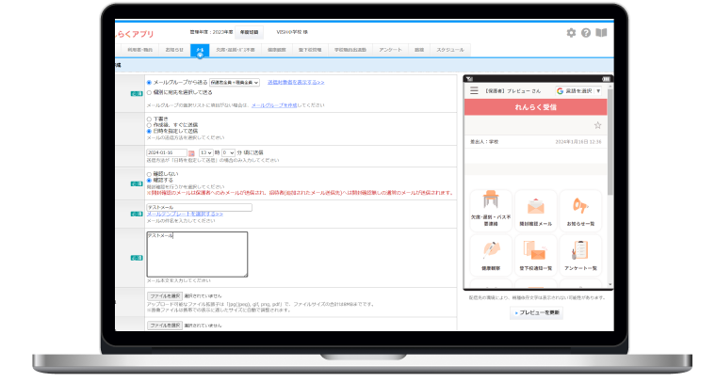The image size is (716, 382).
Task: Switch to the スケジュール tab
Action: pyautogui.click(x=450, y=50)
